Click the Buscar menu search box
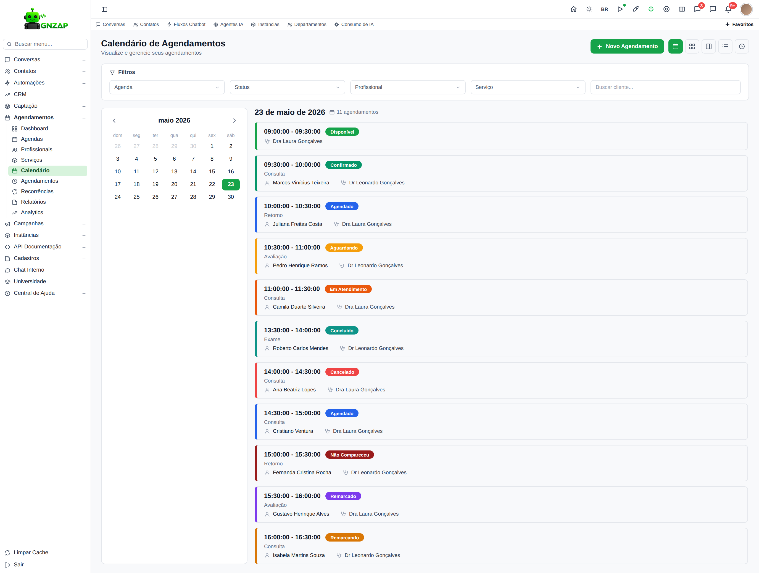759x573 pixels. 45,44
